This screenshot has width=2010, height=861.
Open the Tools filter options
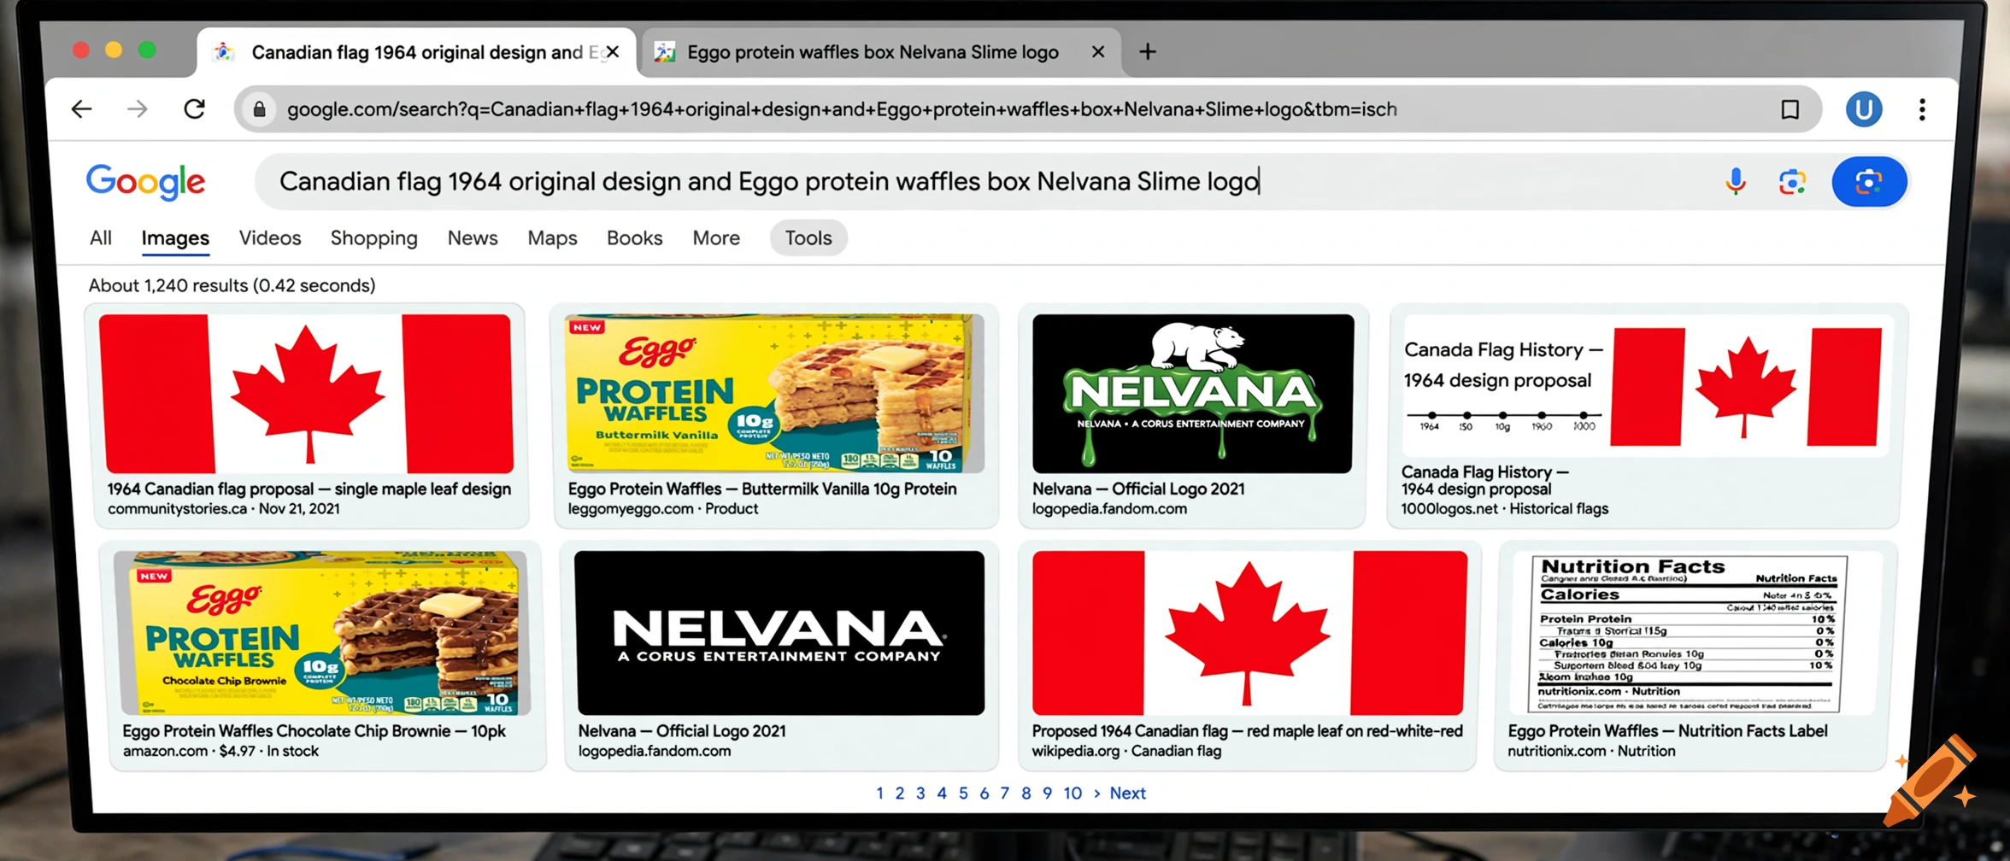(x=808, y=237)
